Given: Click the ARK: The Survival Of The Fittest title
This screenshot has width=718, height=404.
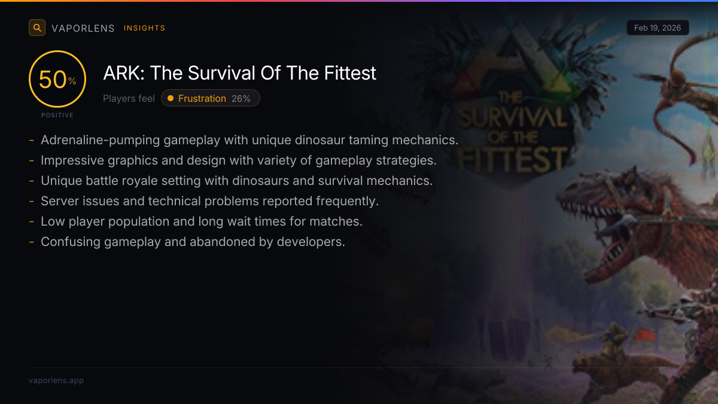Looking at the screenshot, I should point(240,73).
